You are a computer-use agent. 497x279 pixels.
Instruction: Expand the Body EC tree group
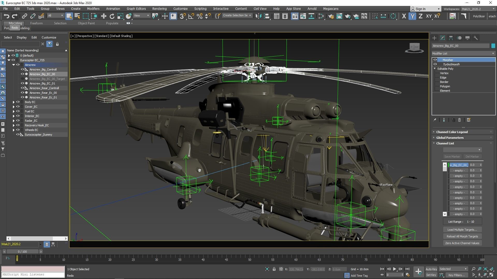(14, 102)
